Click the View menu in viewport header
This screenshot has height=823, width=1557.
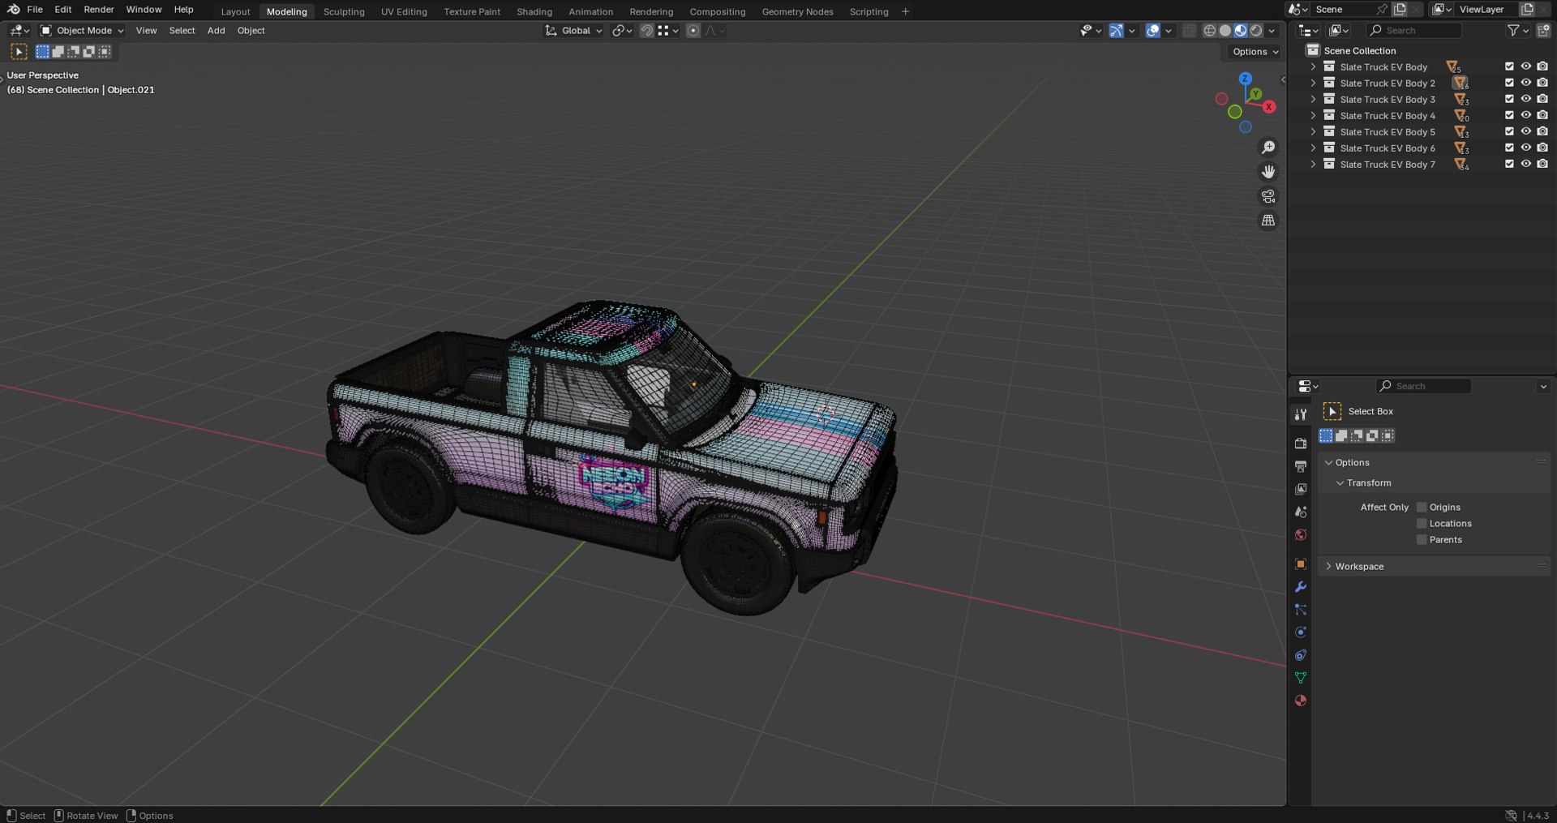click(x=146, y=31)
